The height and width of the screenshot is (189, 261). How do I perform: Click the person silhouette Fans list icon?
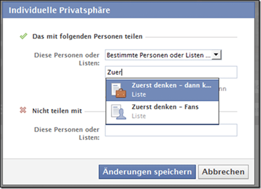[119, 112]
